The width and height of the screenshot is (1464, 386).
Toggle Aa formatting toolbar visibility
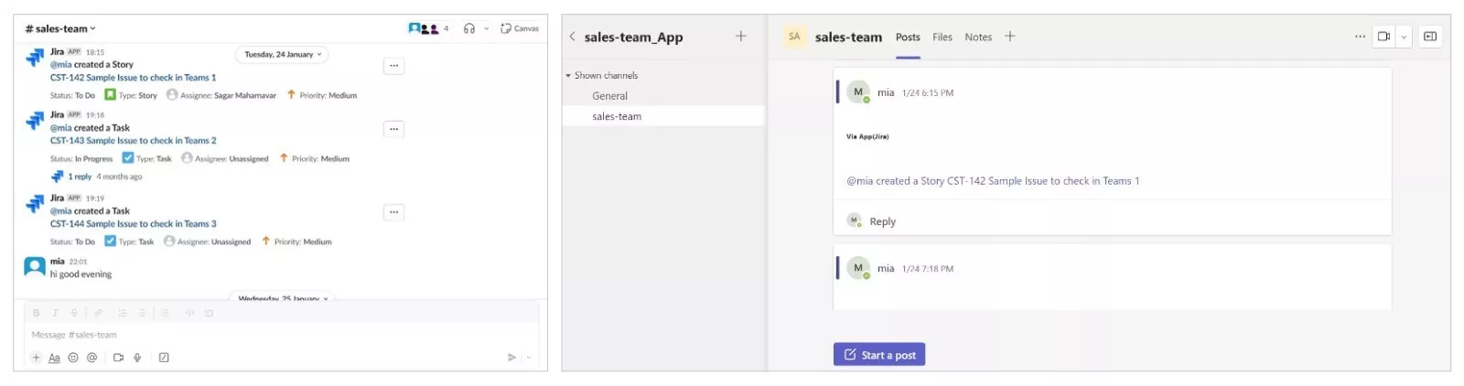54,358
